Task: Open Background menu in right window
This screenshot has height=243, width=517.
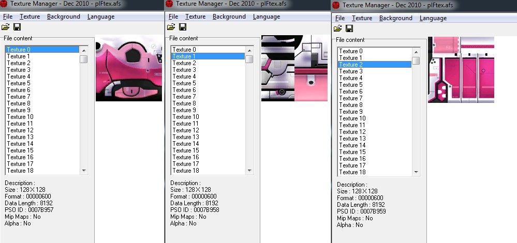Action: point(396,18)
